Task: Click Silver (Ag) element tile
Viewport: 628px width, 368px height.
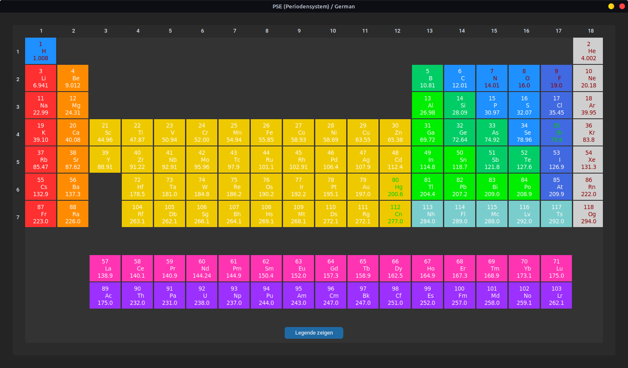Action: click(363, 160)
